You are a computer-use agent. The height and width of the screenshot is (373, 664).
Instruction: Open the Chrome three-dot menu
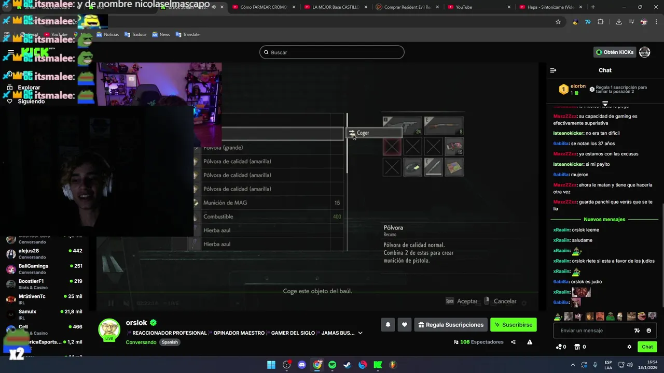coord(656,22)
